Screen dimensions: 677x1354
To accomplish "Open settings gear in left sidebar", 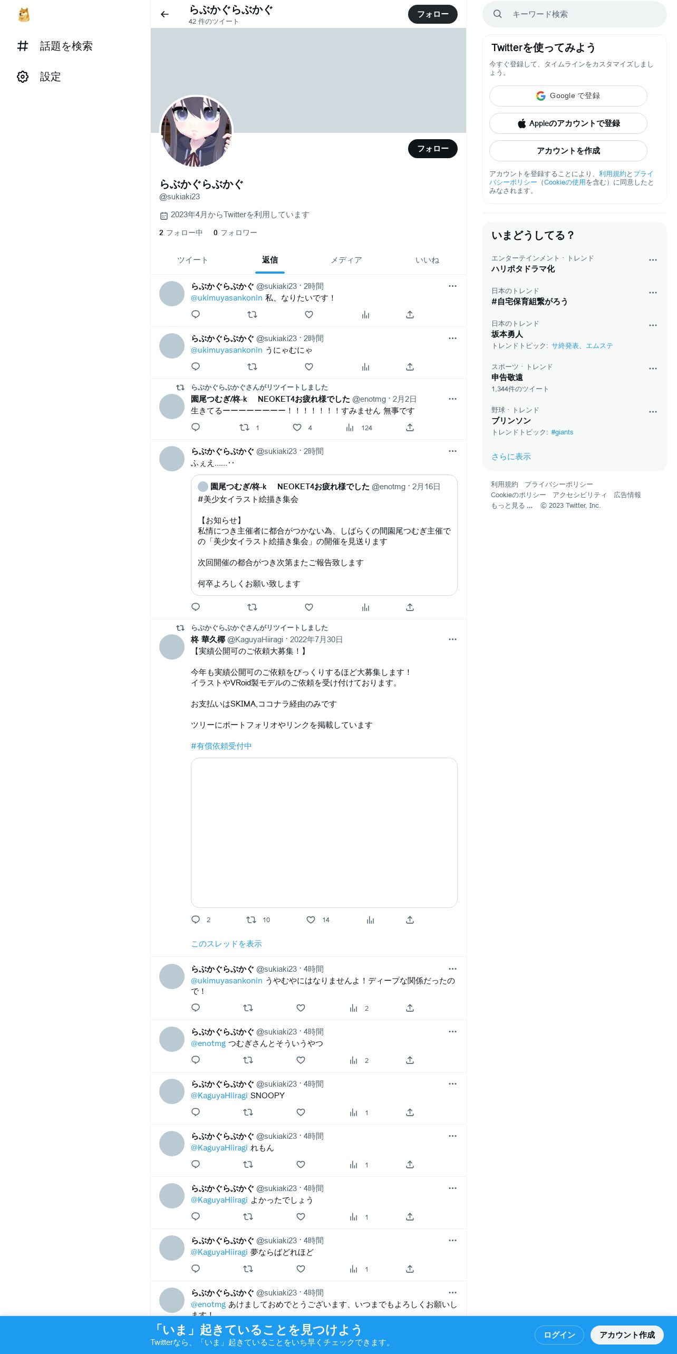I will tap(38, 77).
